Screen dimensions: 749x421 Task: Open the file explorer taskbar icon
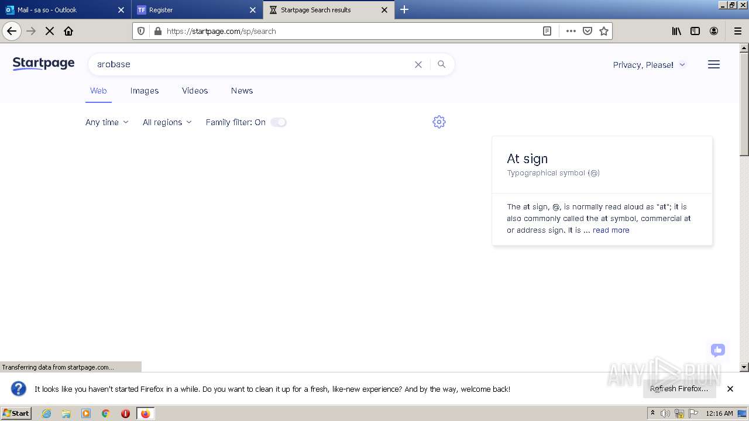tap(66, 413)
